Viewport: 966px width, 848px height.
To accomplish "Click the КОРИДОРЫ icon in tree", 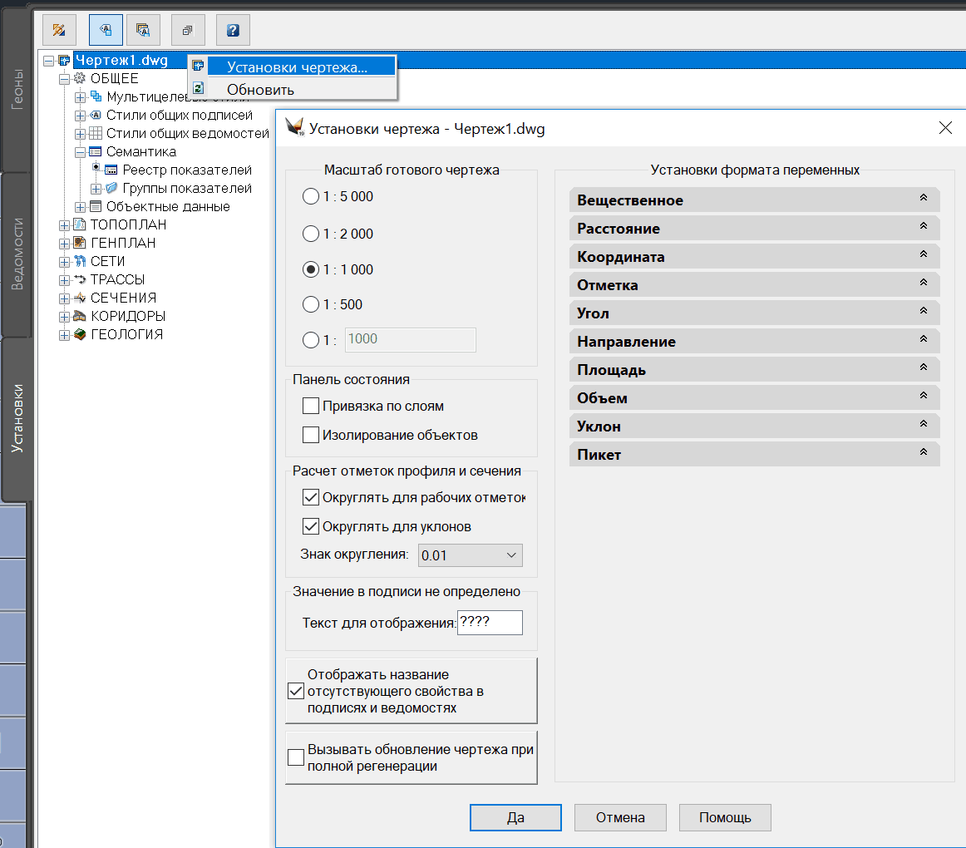I will point(80,316).
